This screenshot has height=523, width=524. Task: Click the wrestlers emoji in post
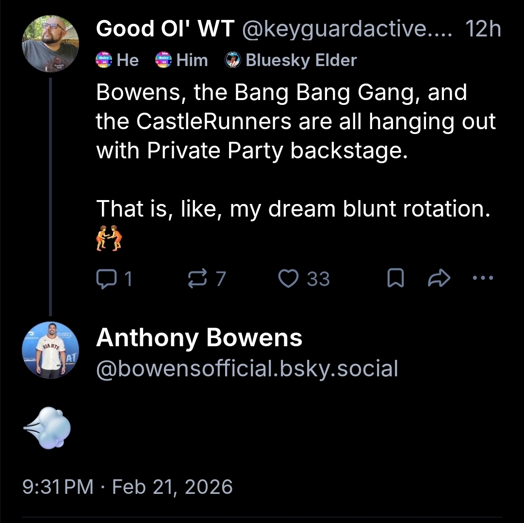click(x=109, y=238)
